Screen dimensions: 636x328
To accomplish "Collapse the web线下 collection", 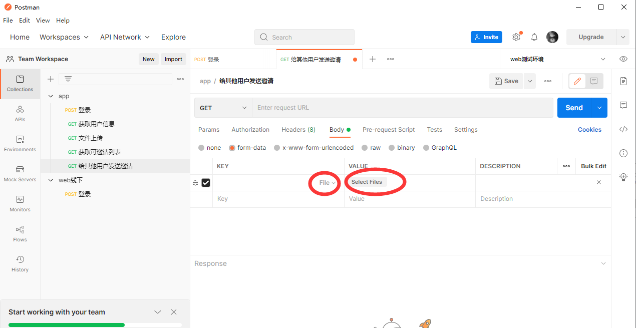I will tap(50, 180).
